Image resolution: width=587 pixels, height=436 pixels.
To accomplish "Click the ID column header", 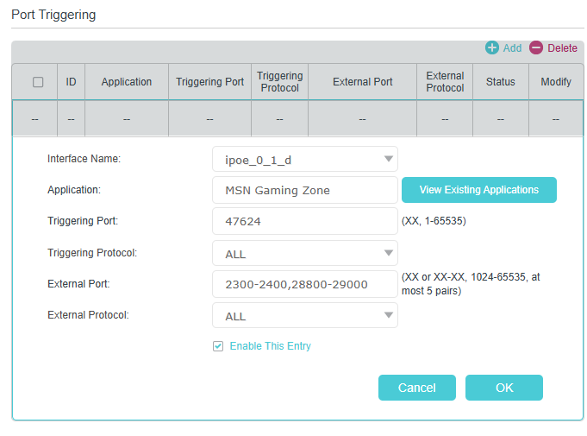I will click(71, 82).
